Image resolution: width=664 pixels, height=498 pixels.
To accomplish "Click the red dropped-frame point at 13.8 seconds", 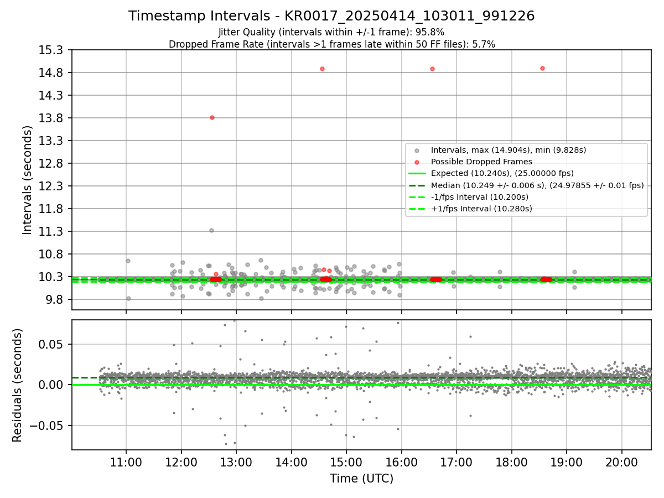I will coord(212,117).
